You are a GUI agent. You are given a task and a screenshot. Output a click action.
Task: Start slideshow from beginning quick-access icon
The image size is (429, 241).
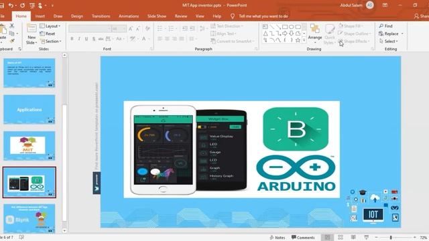tap(32, 5)
